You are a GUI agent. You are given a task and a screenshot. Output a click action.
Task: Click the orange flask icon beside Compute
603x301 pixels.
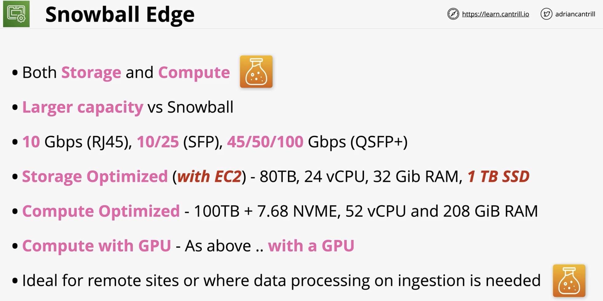256,72
